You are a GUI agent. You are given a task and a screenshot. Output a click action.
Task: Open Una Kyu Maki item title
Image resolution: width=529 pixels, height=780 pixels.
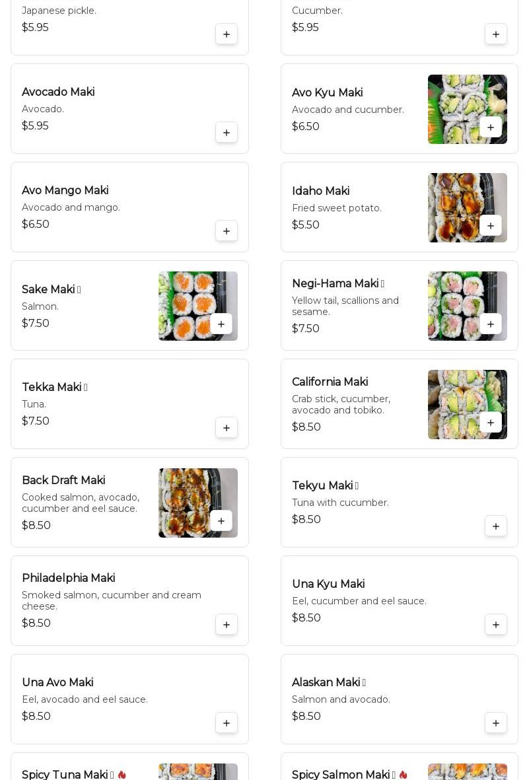click(x=328, y=585)
